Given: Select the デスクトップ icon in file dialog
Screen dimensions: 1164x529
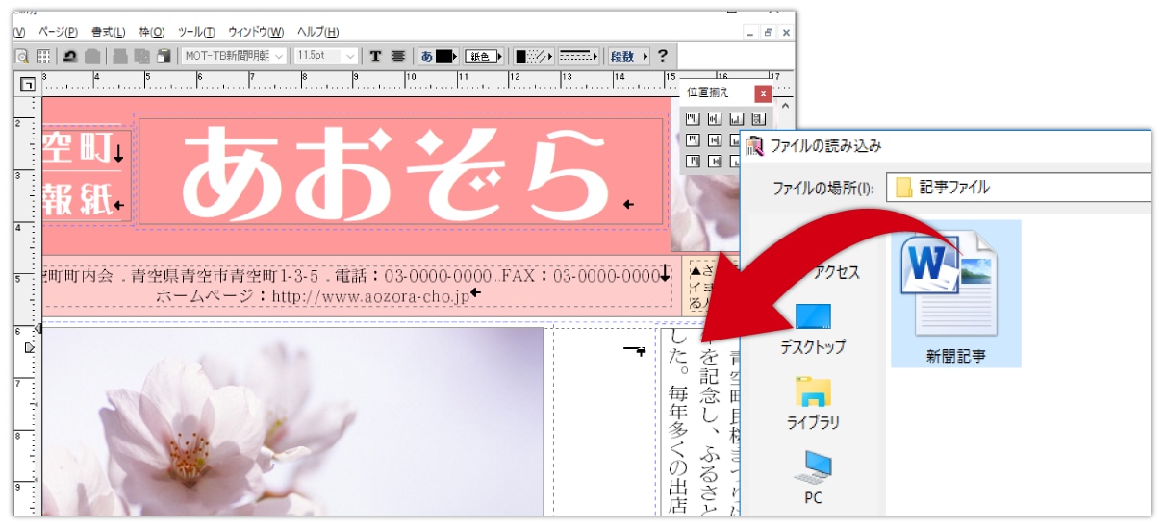Looking at the screenshot, I should pos(813,329).
